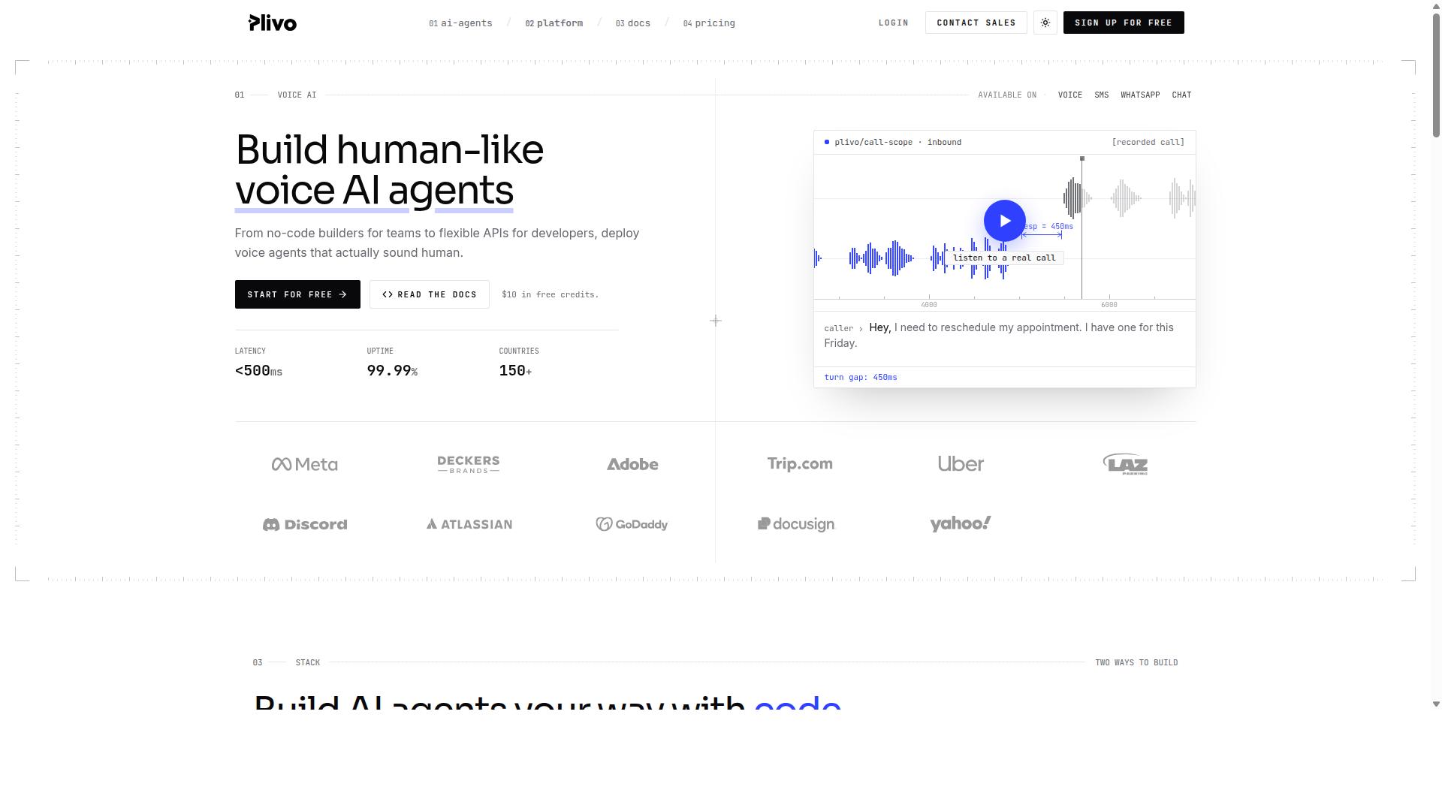Image resolution: width=1442 pixels, height=811 pixels.
Task: Click the Meta logo
Action: (305, 464)
